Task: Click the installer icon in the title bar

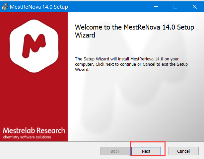Action: point(5,7)
